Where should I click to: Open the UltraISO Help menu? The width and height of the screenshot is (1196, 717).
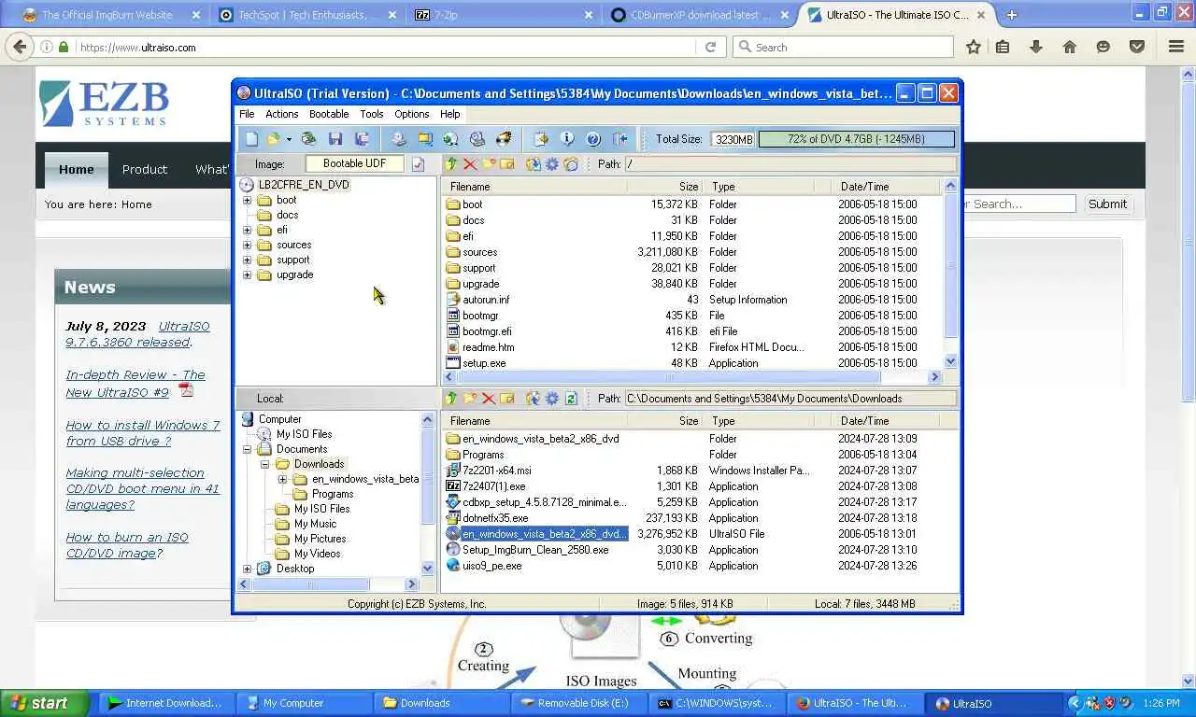tap(450, 114)
